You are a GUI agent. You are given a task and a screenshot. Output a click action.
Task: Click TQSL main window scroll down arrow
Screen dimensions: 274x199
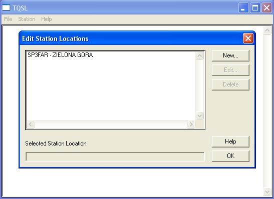point(267,191)
